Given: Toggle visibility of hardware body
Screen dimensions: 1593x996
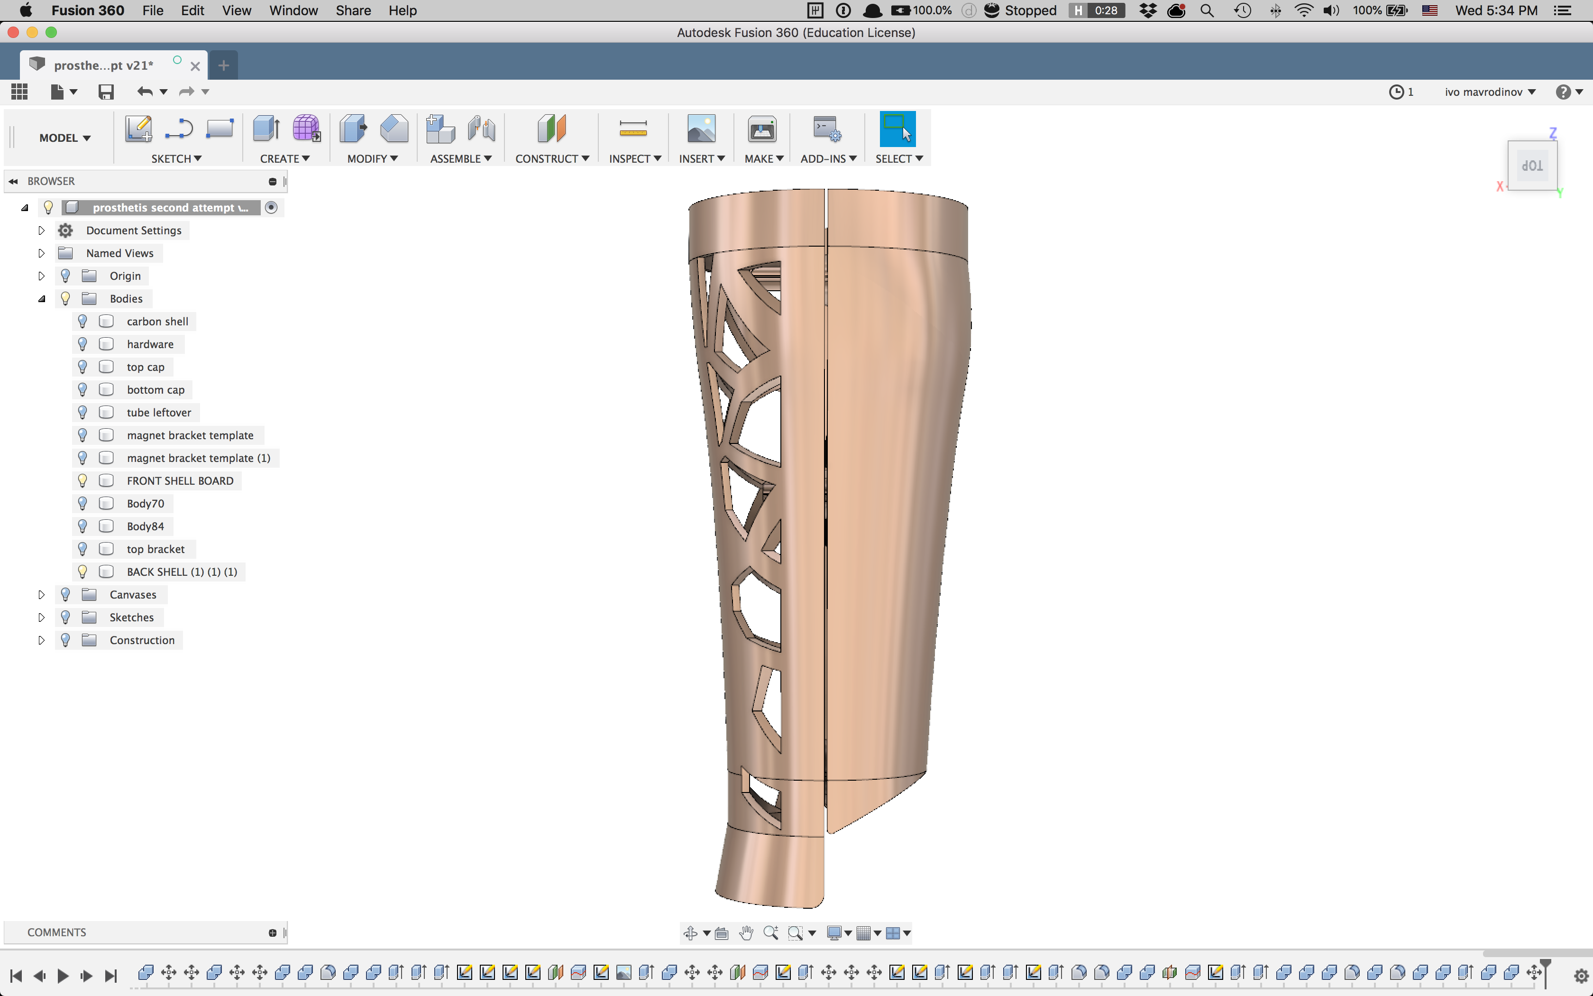Looking at the screenshot, I should pyautogui.click(x=82, y=344).
